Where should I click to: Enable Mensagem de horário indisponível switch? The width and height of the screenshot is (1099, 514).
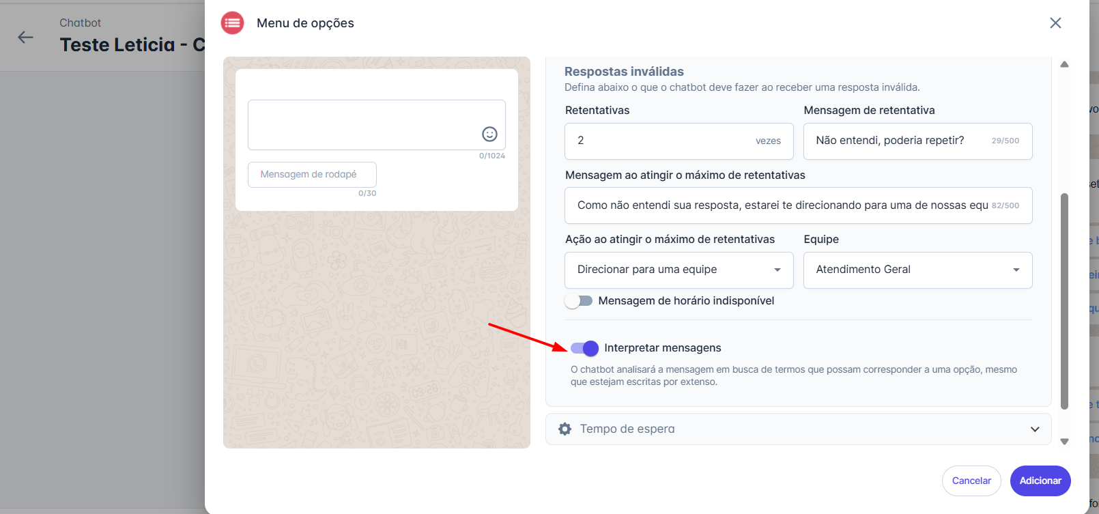point(579,301)
